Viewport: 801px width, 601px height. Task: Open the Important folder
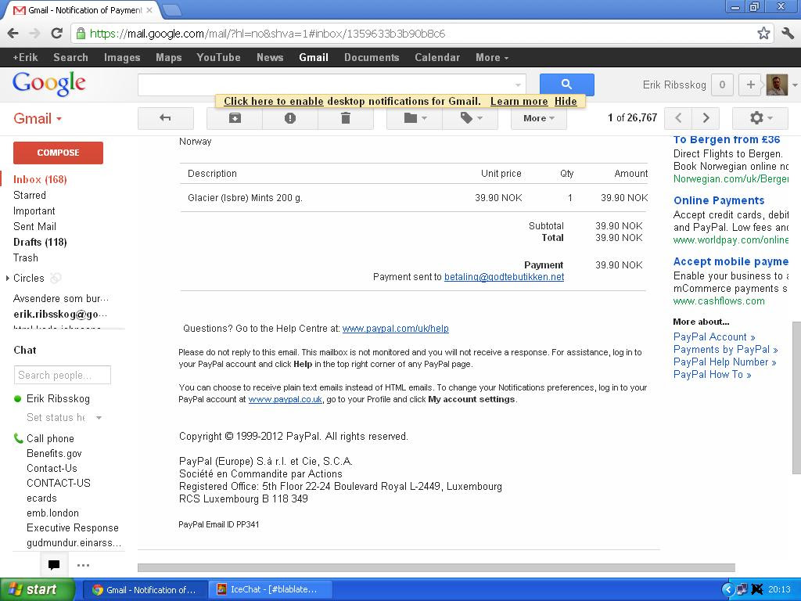tap(34, 211)
